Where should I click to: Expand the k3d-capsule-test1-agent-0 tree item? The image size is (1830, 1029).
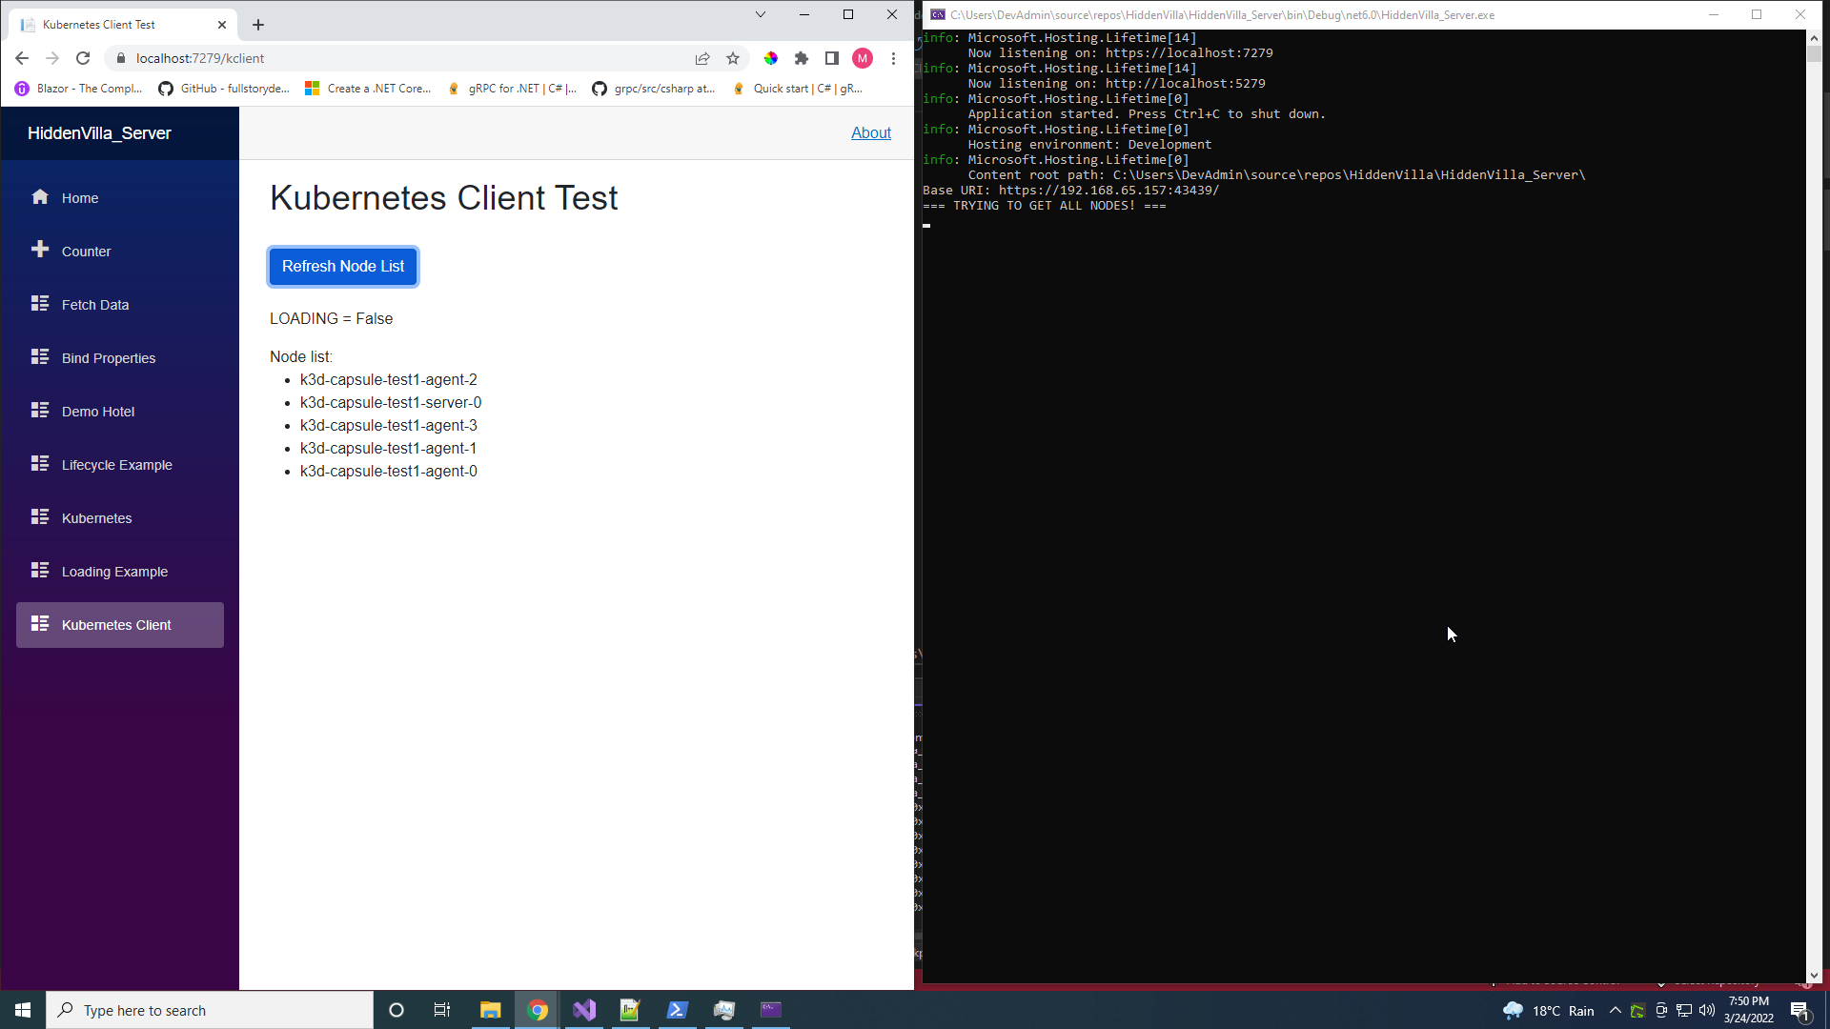click(388, 472)
